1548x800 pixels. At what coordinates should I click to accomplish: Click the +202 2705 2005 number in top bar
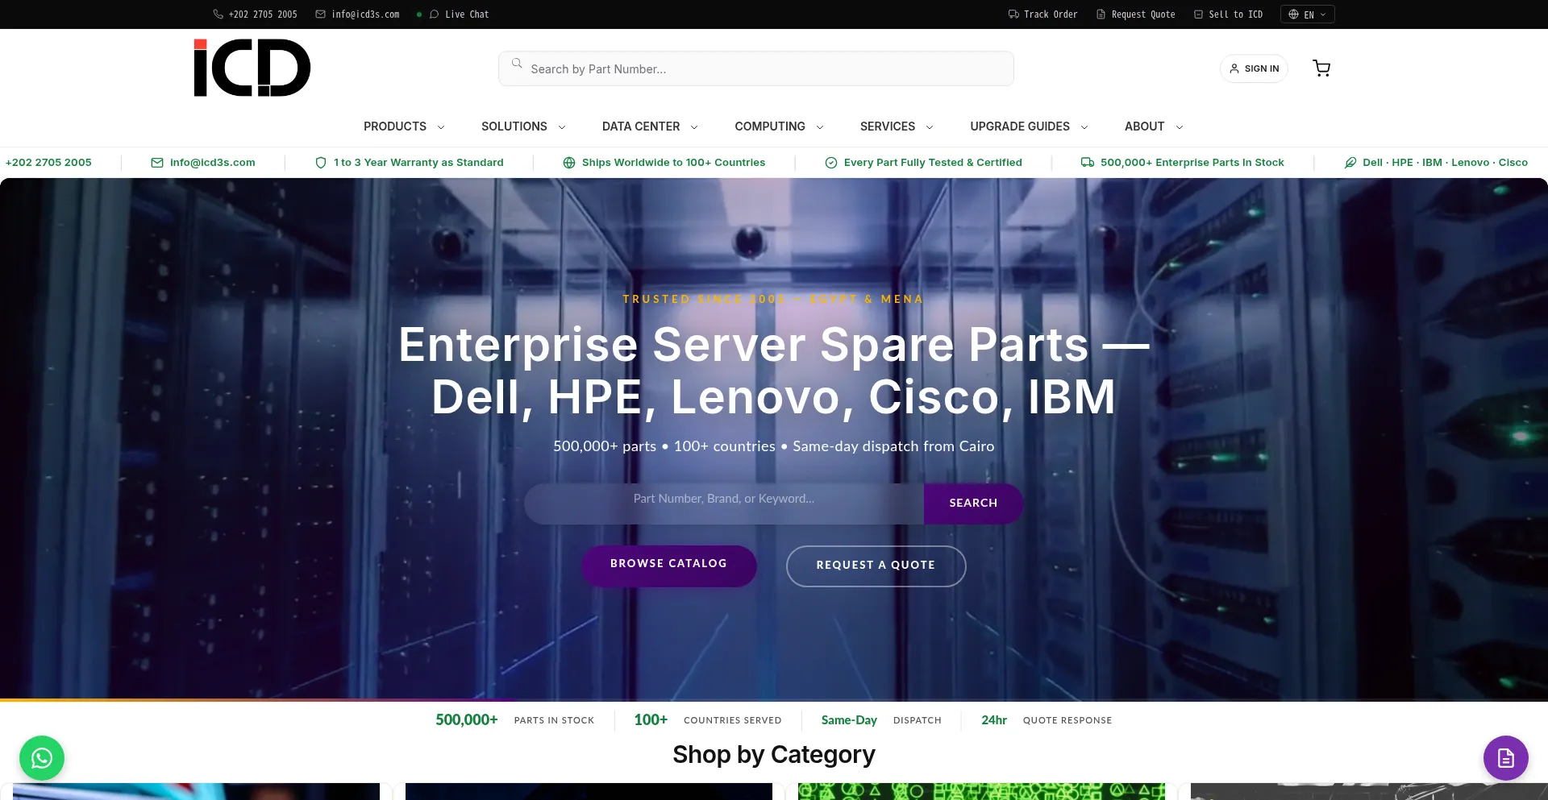(x=263, y=15)
